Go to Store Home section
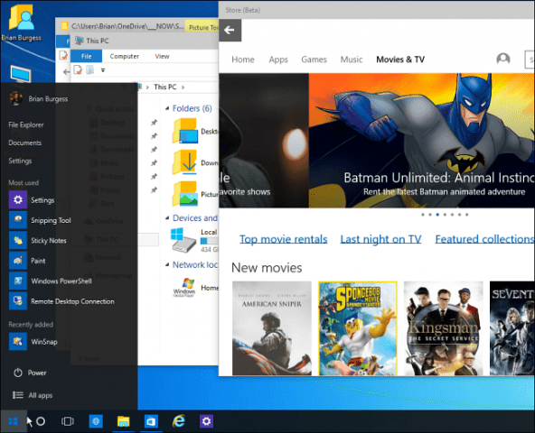 (x=243, y=60)
